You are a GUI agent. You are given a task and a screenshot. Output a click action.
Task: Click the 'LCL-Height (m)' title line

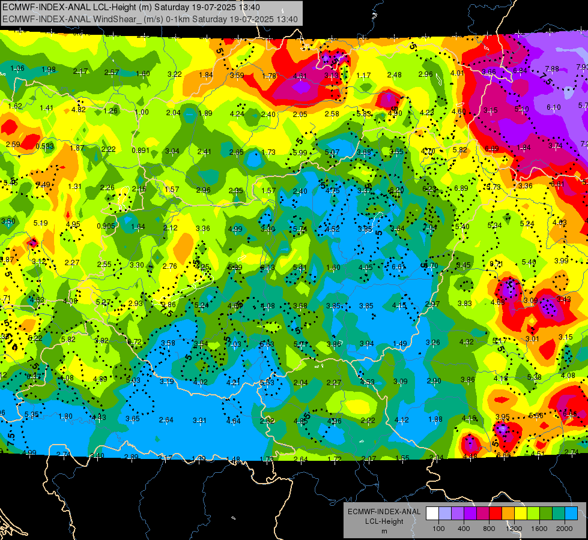click(132, 7)
